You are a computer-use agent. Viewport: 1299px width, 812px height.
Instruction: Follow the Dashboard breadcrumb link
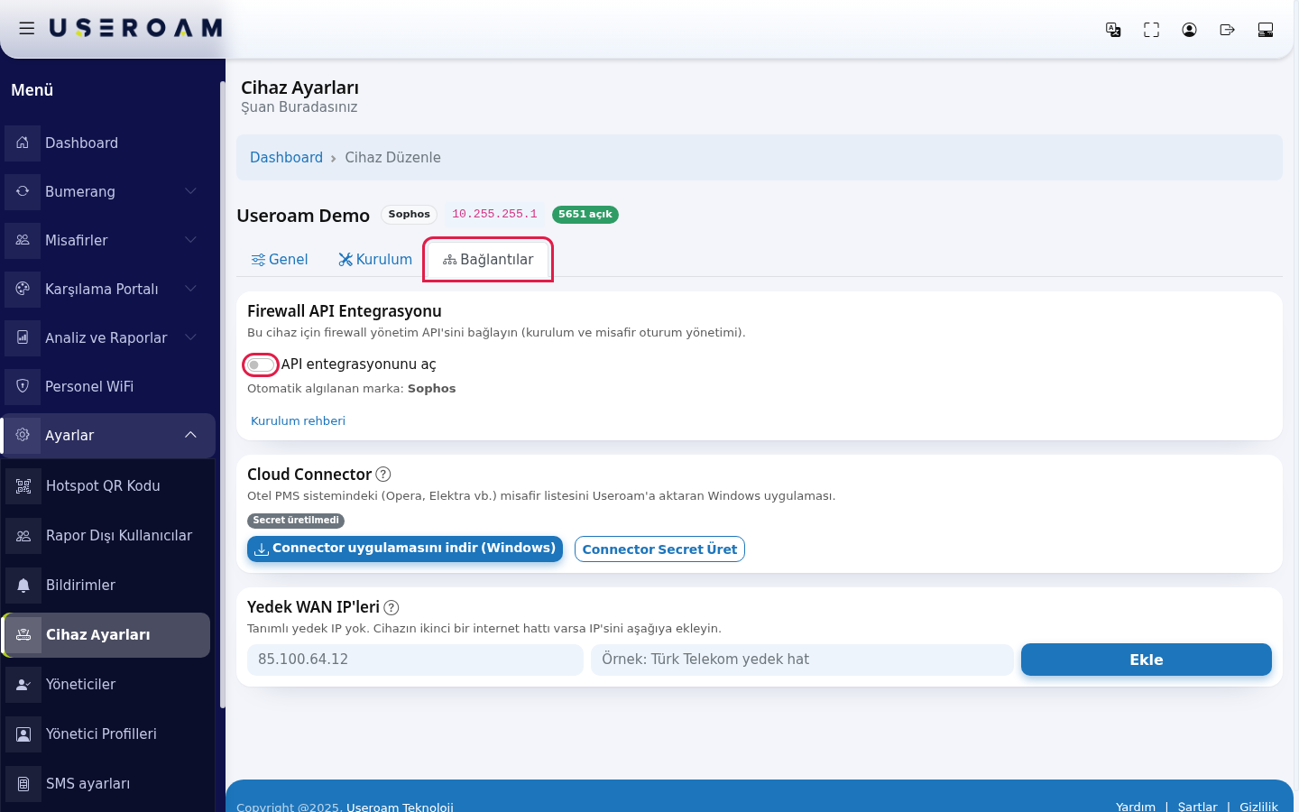click(286, 158)
